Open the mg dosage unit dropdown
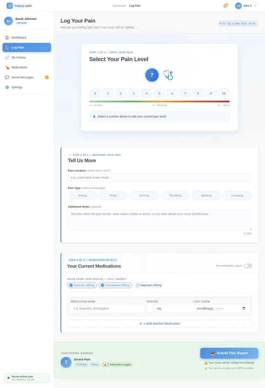The height and width of the screenshot is (388, 265). [173, 308]
